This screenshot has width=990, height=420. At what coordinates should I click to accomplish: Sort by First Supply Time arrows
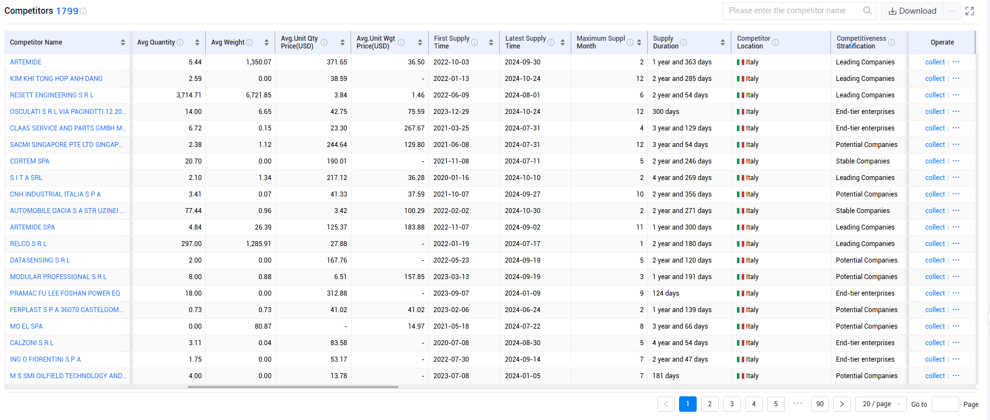coord(491,42)
